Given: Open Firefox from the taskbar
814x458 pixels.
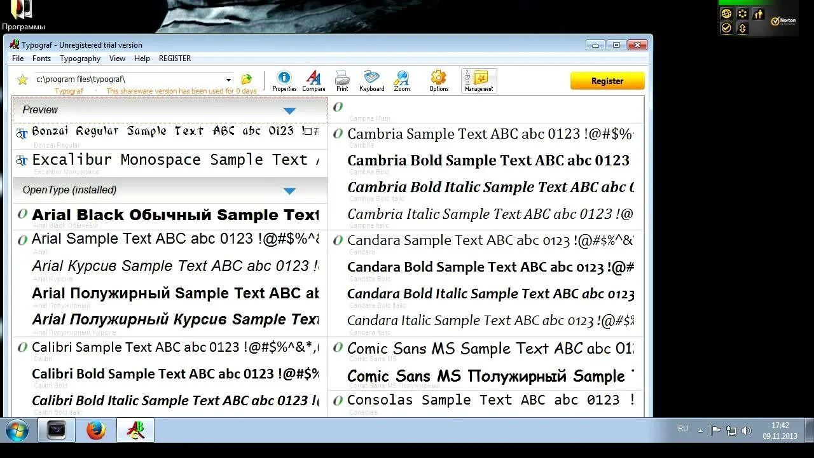Looking at the screenshot, I should [x=96, y=431].
